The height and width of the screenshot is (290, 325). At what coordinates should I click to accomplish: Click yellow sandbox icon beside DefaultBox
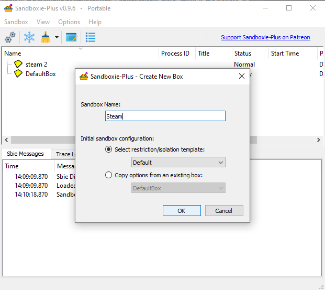point(18,73)
